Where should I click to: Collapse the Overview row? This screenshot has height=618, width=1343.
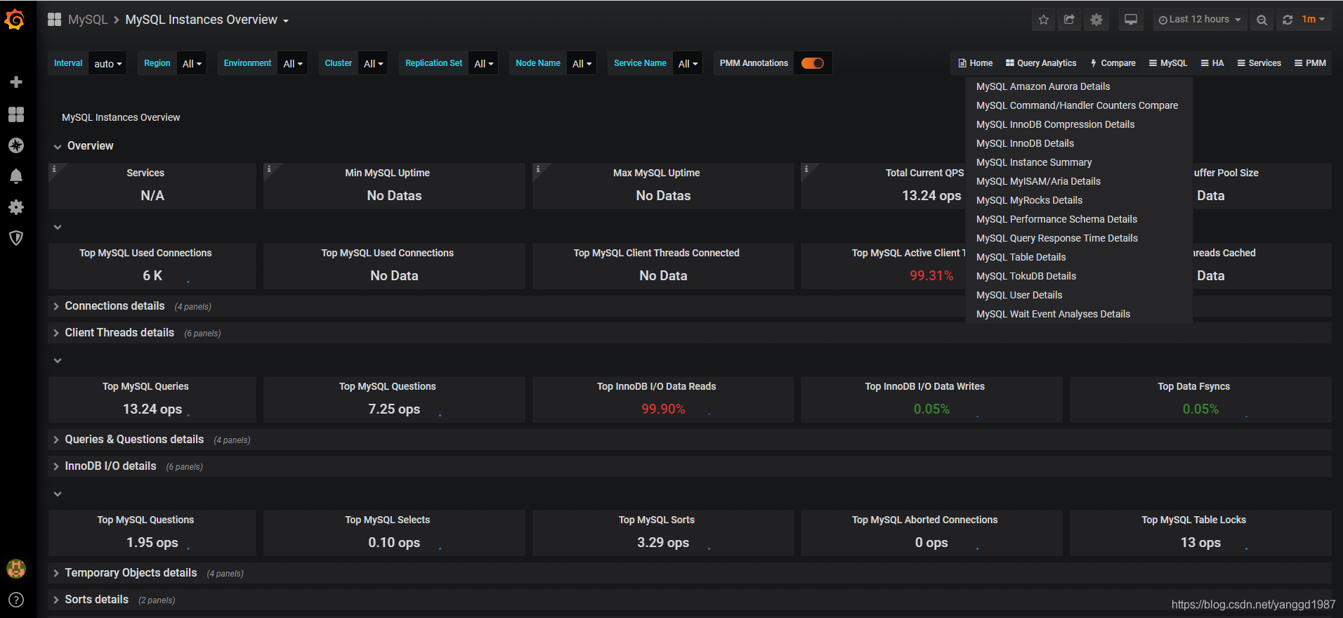[84, 146]
